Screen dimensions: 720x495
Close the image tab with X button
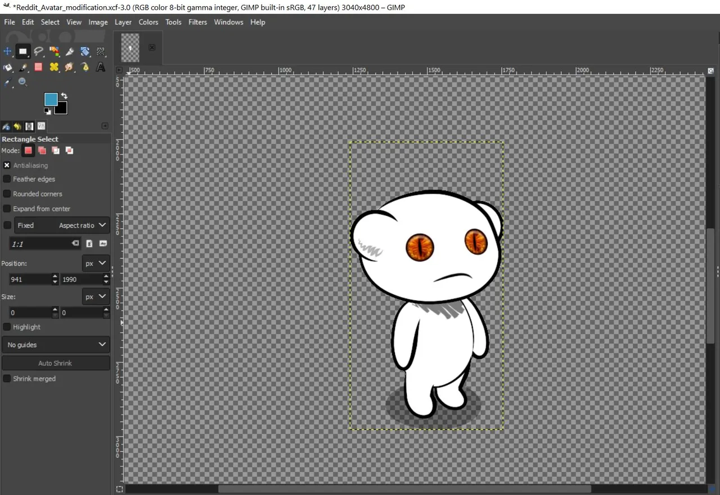click(152, 48)
